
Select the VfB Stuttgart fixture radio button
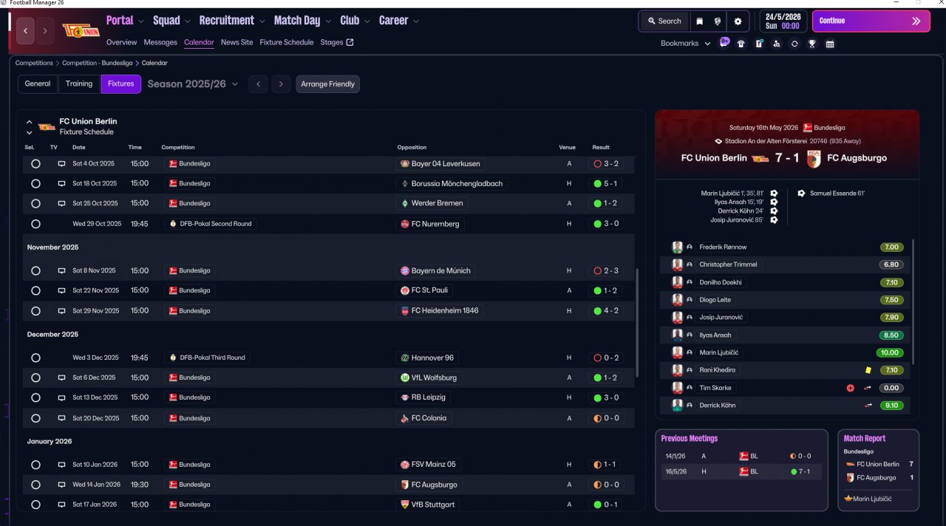[35, 505]
